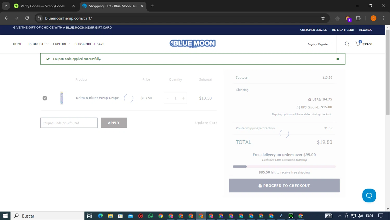This screenshot has height=220, width=390.
Task: Expand the Explore menu
Action: coord(61,44)
